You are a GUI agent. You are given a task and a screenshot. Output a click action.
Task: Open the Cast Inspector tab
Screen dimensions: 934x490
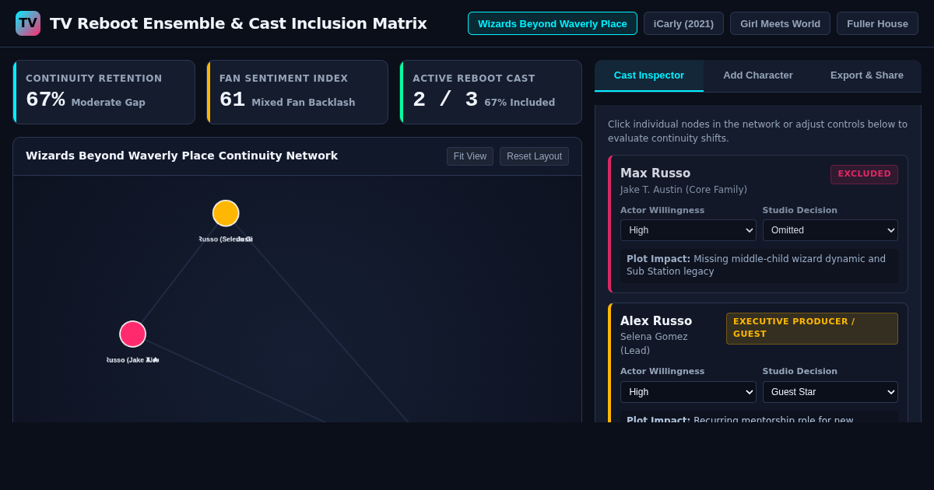[x=649, y=75]
